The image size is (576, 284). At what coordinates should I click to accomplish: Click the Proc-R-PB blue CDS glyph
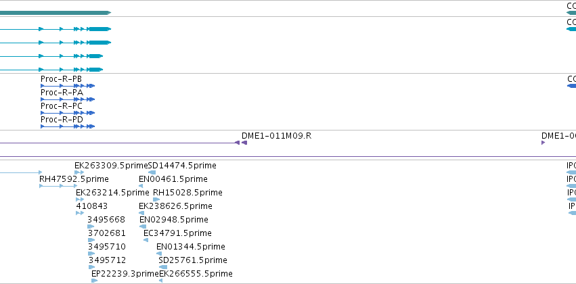(x=68, y=86)
